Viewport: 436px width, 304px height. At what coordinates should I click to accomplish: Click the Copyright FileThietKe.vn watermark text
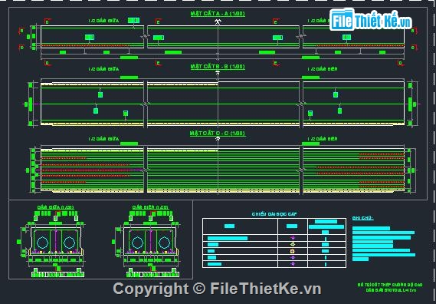(217, 289)
